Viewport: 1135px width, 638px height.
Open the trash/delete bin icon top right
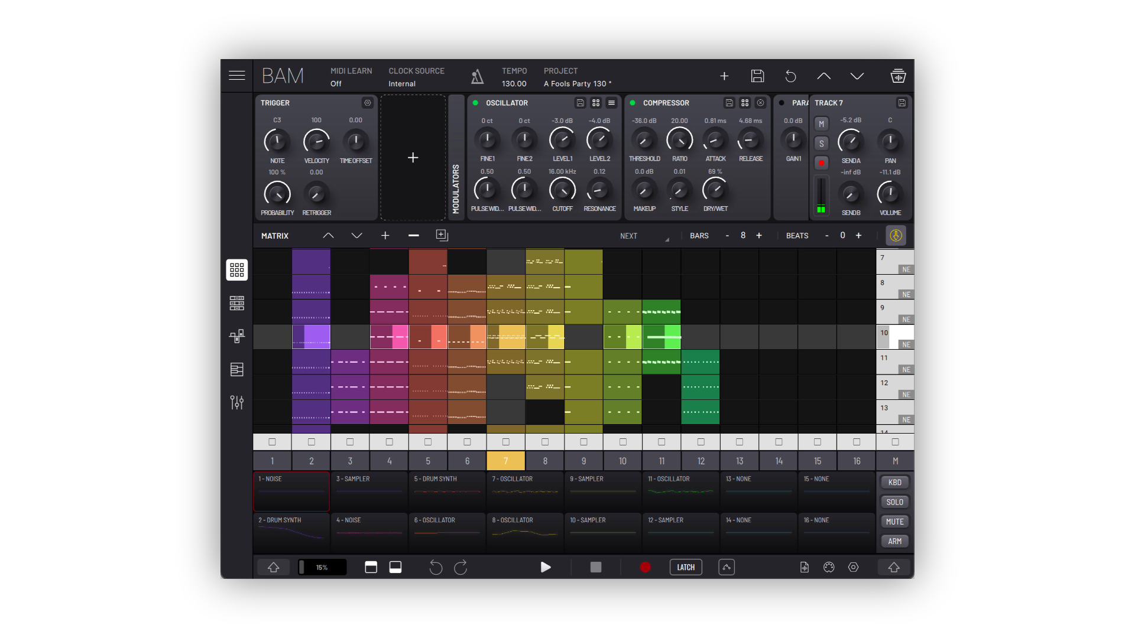click(898, 76)
